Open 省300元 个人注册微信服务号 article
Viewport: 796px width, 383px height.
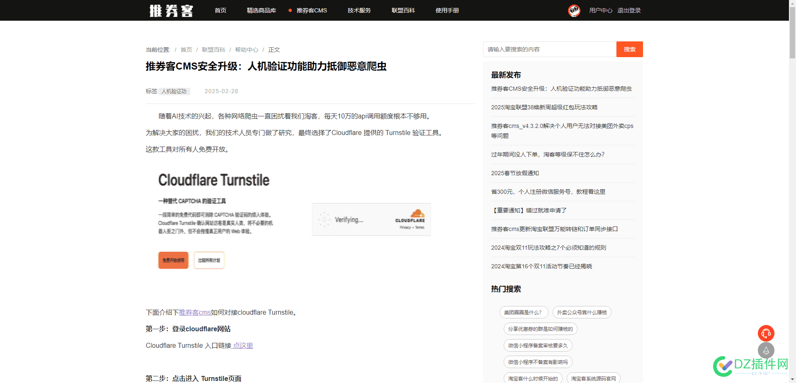(548, 192)
